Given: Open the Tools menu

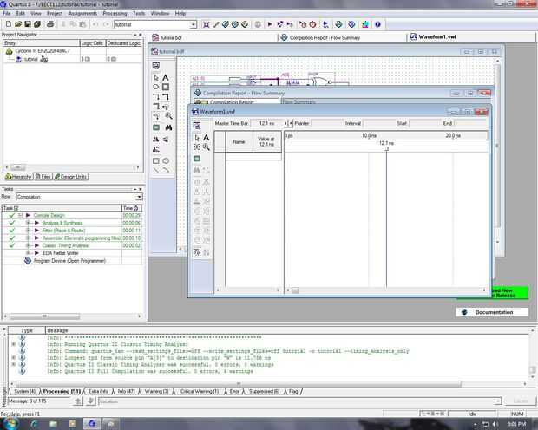Looking at the screenshot, I should tap(139, 13).
